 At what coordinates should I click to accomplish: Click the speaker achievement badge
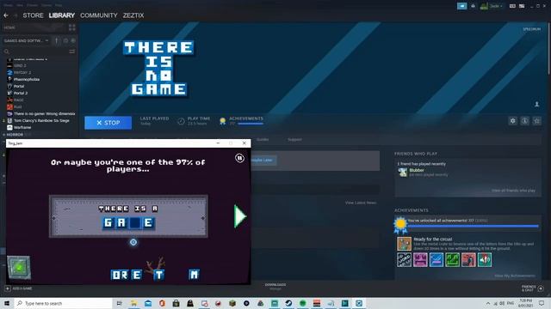484,260
